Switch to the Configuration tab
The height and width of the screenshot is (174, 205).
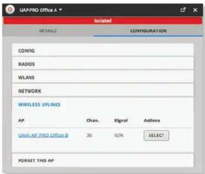[x=148, y=31]
